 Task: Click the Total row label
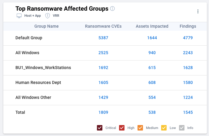point(20,113)
